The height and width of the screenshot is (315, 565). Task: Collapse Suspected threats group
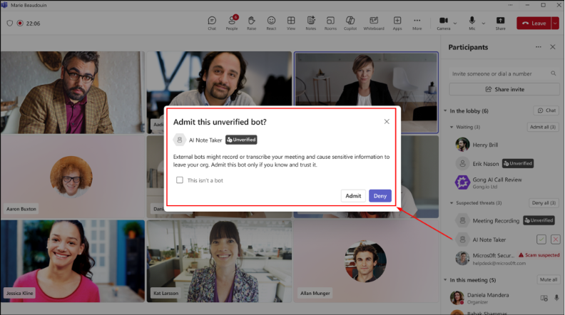452,203
